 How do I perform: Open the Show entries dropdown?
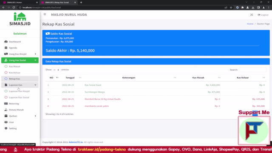[56, 70]
